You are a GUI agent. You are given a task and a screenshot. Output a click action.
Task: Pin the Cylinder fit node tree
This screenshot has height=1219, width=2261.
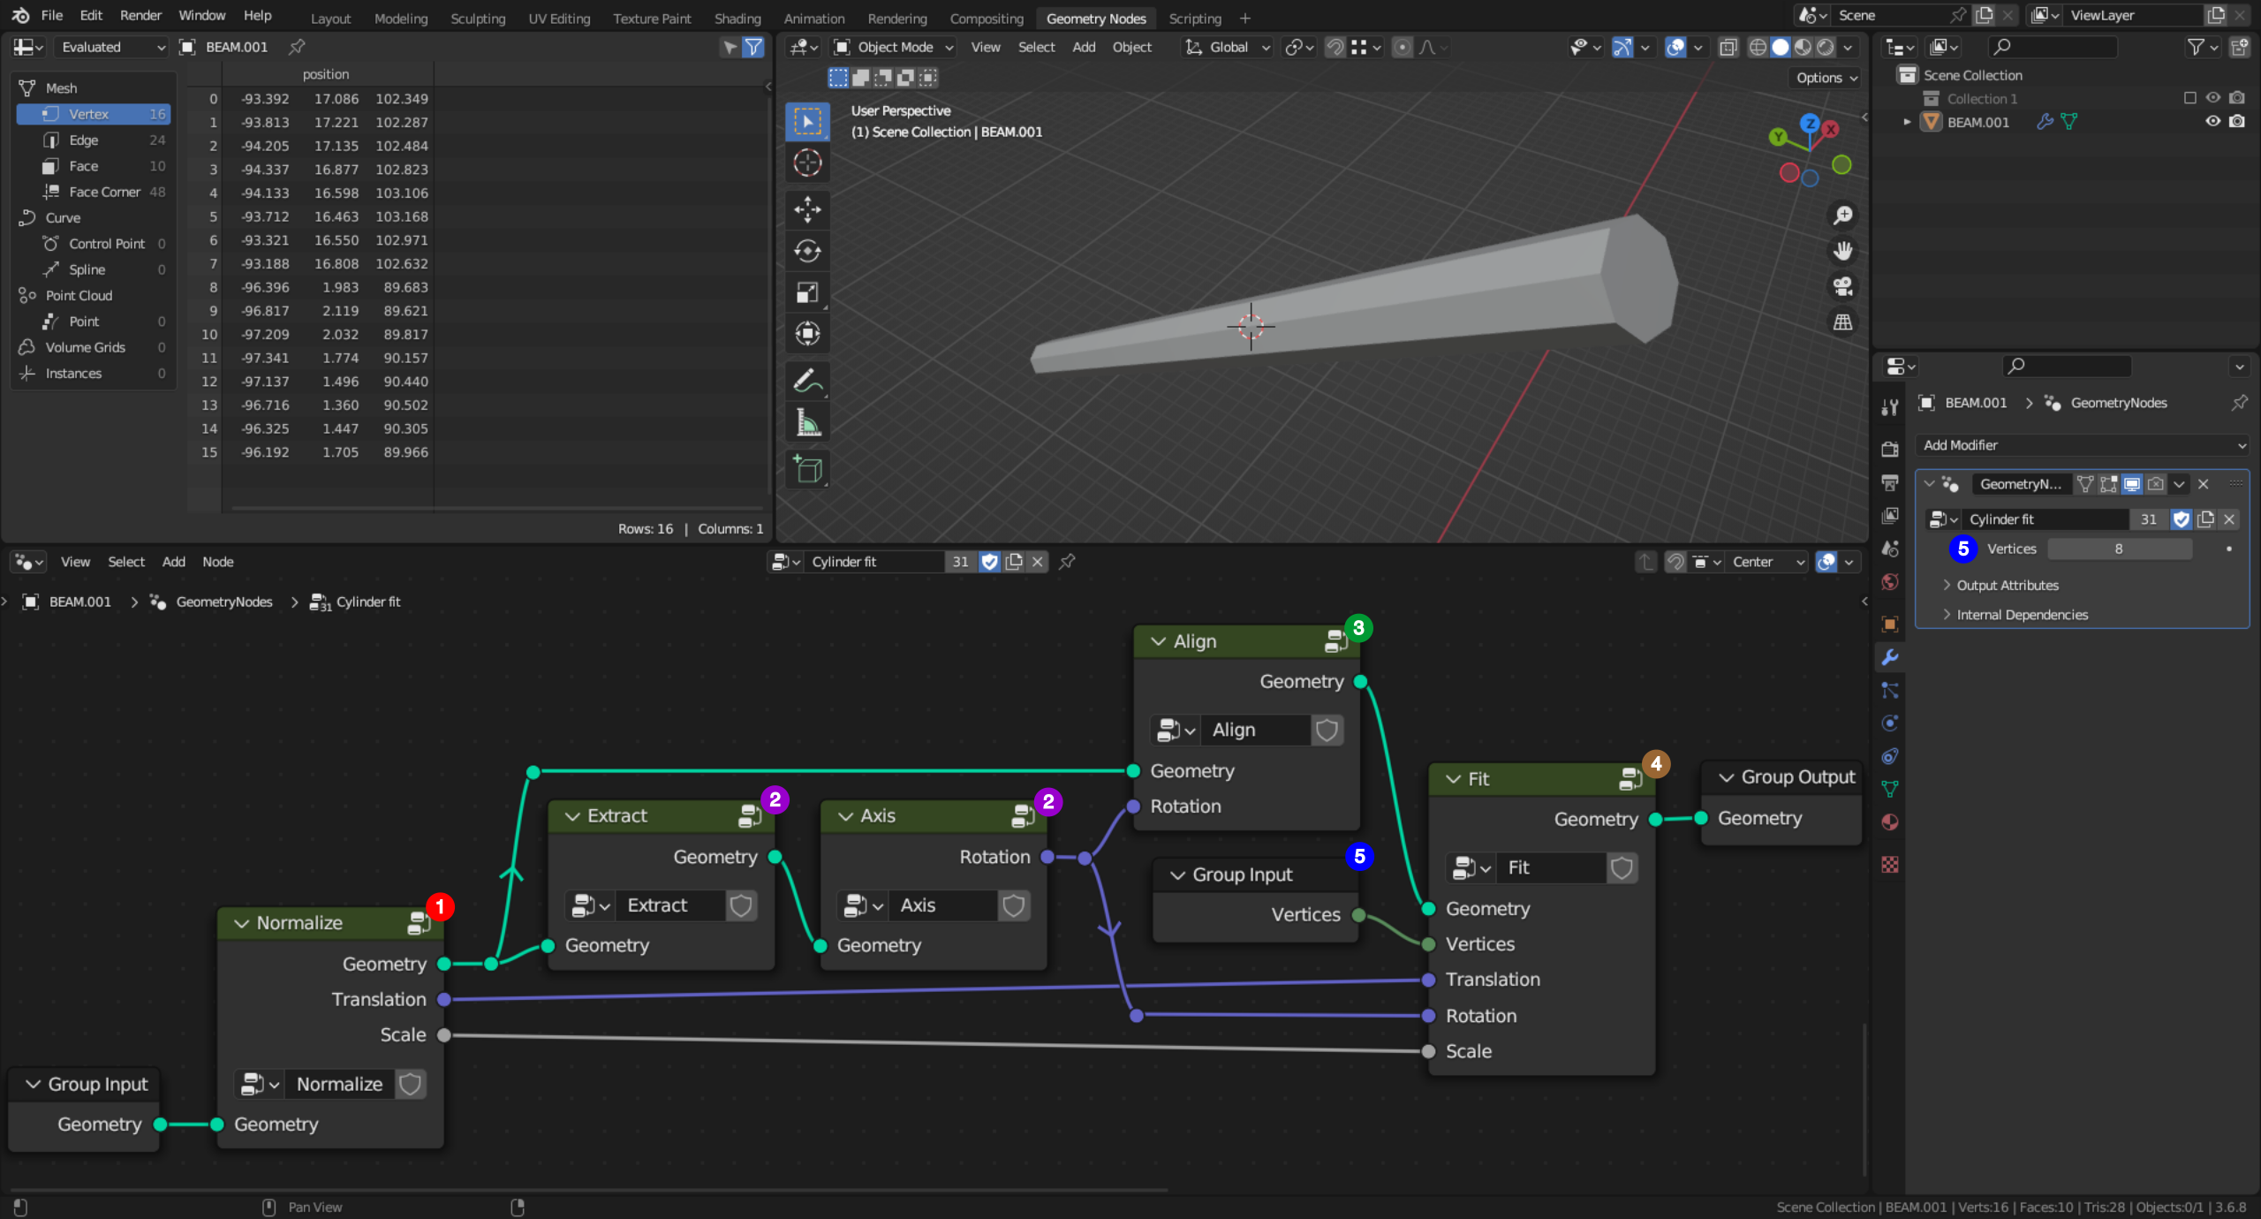click(x=1067, y=562)
